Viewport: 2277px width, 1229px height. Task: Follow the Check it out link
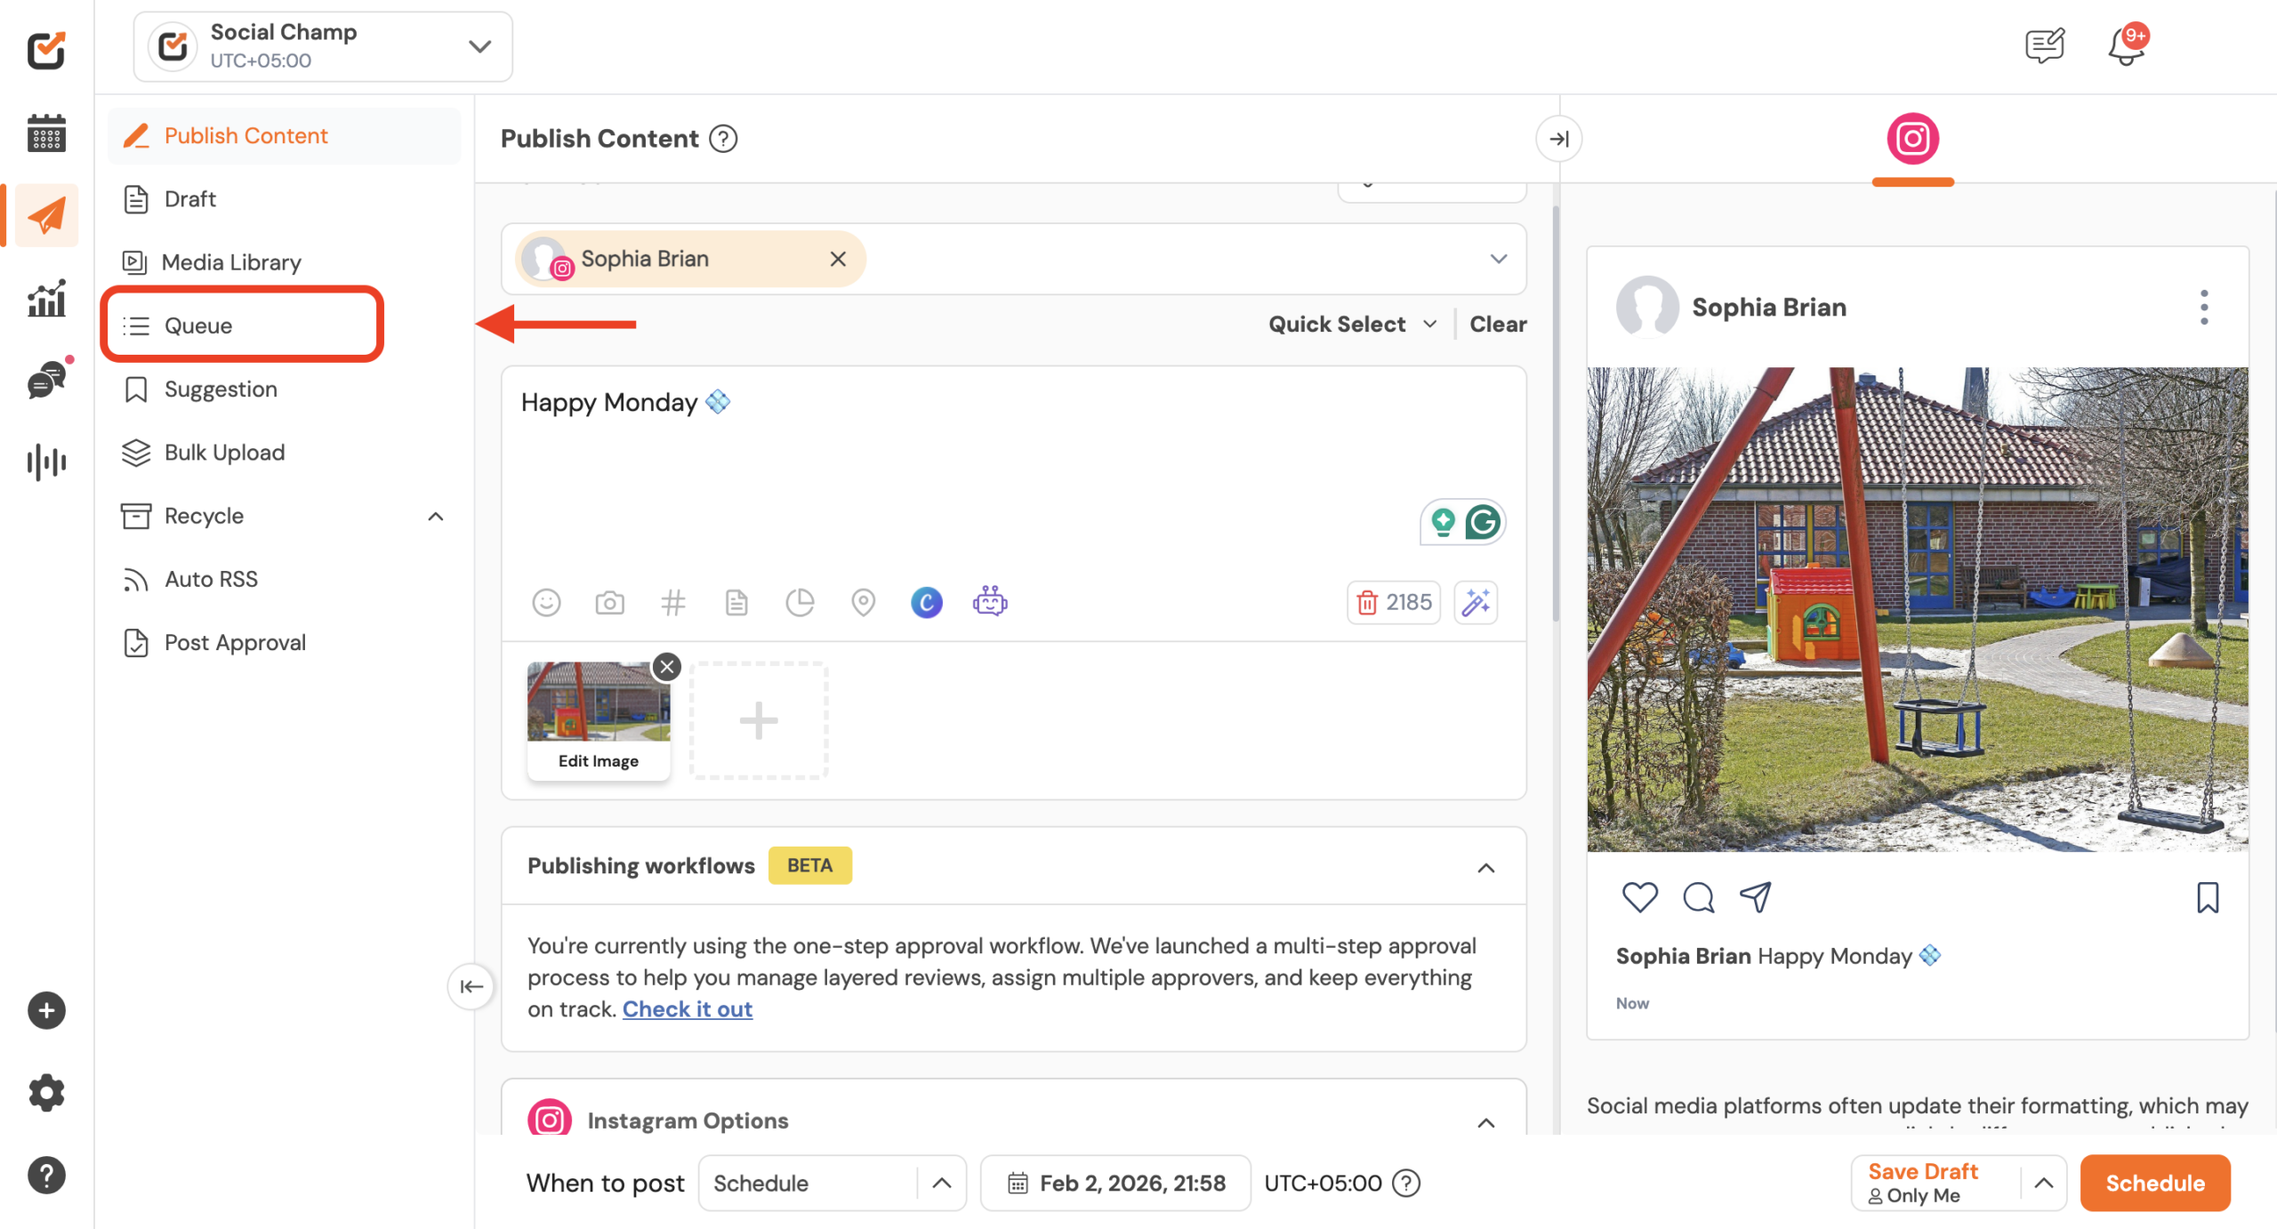[687, 1009]
